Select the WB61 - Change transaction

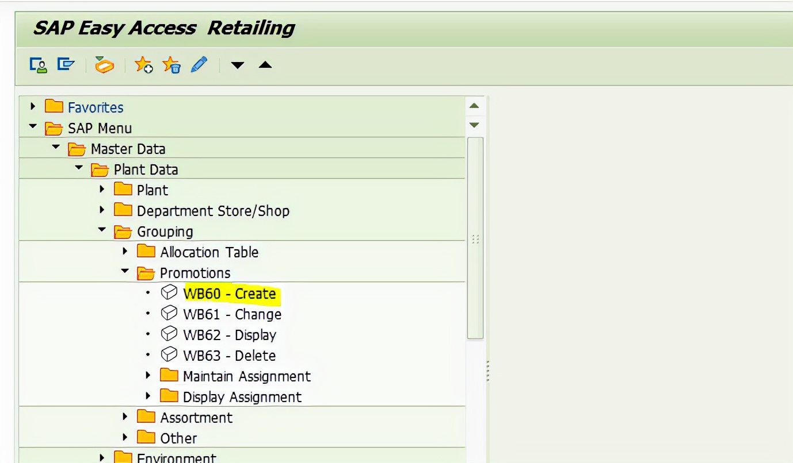pos(232,314)
